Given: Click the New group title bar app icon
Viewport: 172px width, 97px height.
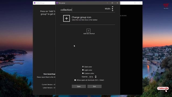Looking at the screenshot, I should 57,3.
